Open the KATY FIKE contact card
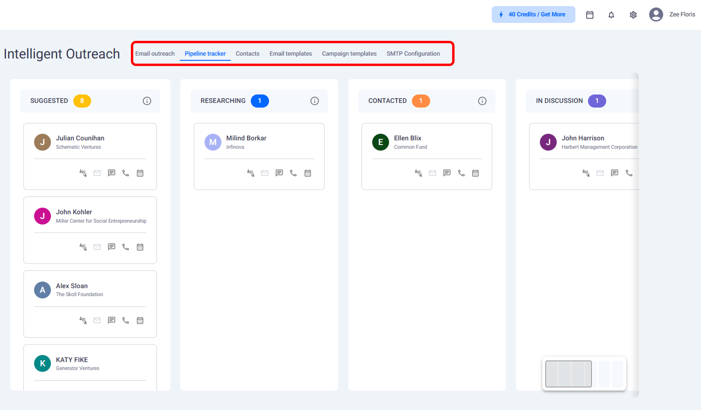Screen dimensions: 701x410 click(x=72, y=360)
